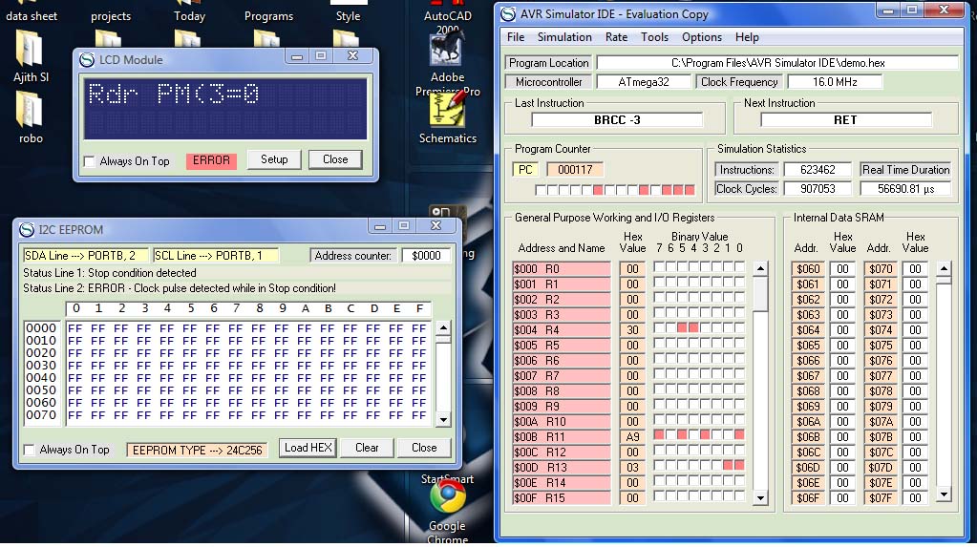The image size is (977, 547).
Task: Click Real Time Duration value 56690.81 µs
Action: pyautogui.click(x=906, y=189)
